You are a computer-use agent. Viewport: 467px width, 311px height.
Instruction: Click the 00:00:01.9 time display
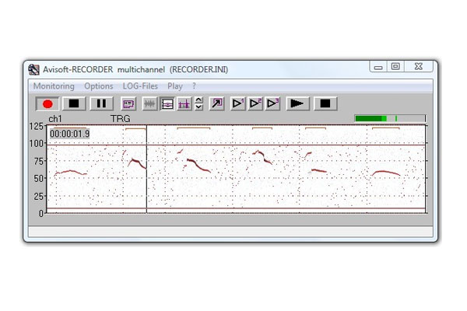[70, 134]
